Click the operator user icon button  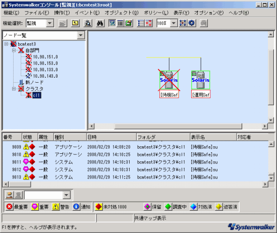point(10,195)
